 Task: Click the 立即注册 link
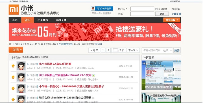pos(176,14)
